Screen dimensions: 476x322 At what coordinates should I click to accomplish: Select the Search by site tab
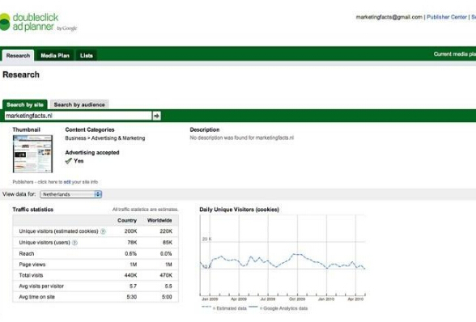(25, 104)
